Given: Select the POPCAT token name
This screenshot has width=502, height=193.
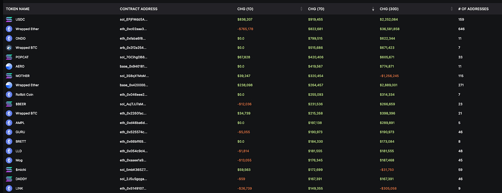Looking at the screenshot, I should 22,57.
